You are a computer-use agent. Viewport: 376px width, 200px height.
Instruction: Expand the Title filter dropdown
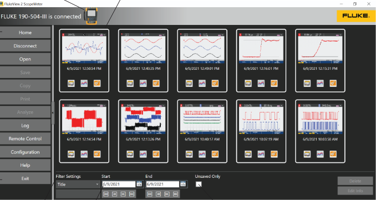78,184
